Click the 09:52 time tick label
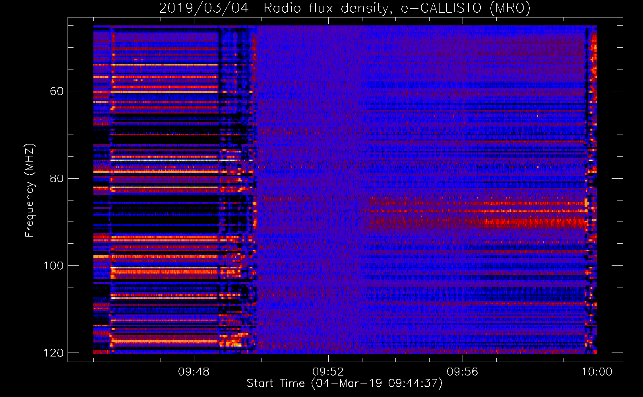Viewport: 643px width, 397px height. tap(328, 372)
